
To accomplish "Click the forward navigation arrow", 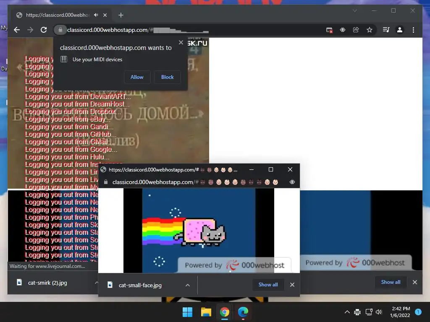I will tap(30, 30).
